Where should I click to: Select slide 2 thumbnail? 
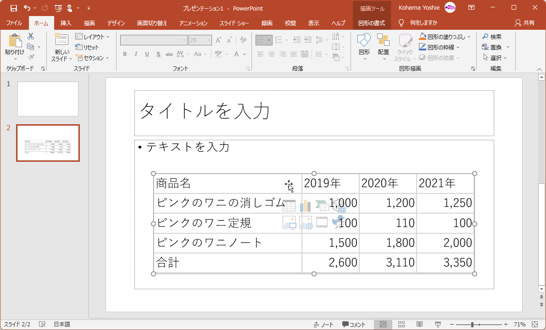48,143
